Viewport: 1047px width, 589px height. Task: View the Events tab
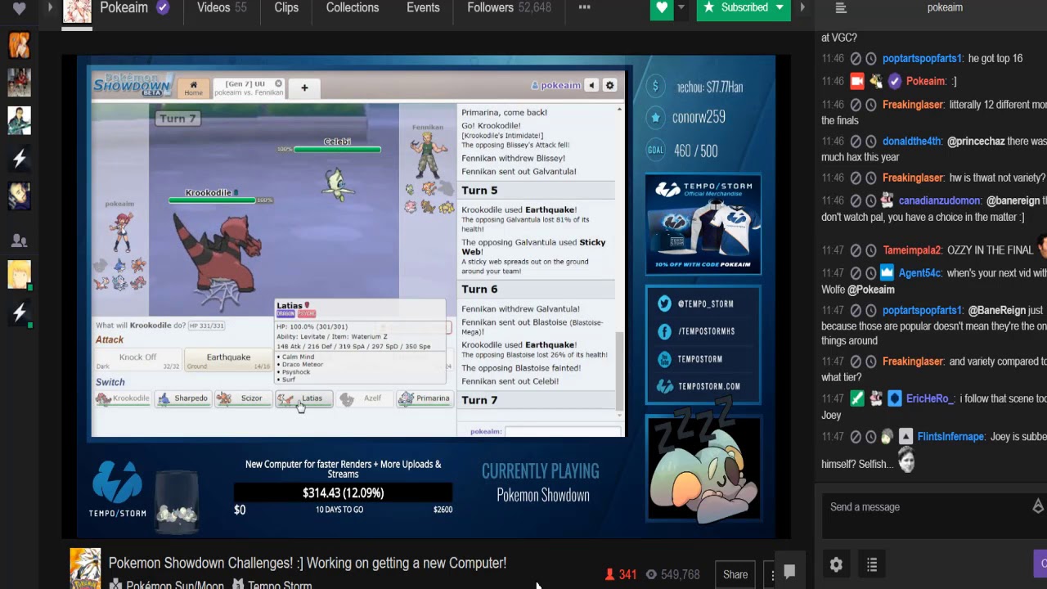pyautogui.click(x=423, y=8)
